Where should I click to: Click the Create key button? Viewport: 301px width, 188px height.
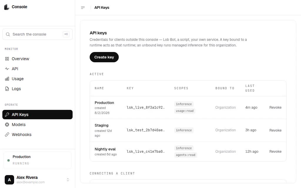click(x=104, y=57)
